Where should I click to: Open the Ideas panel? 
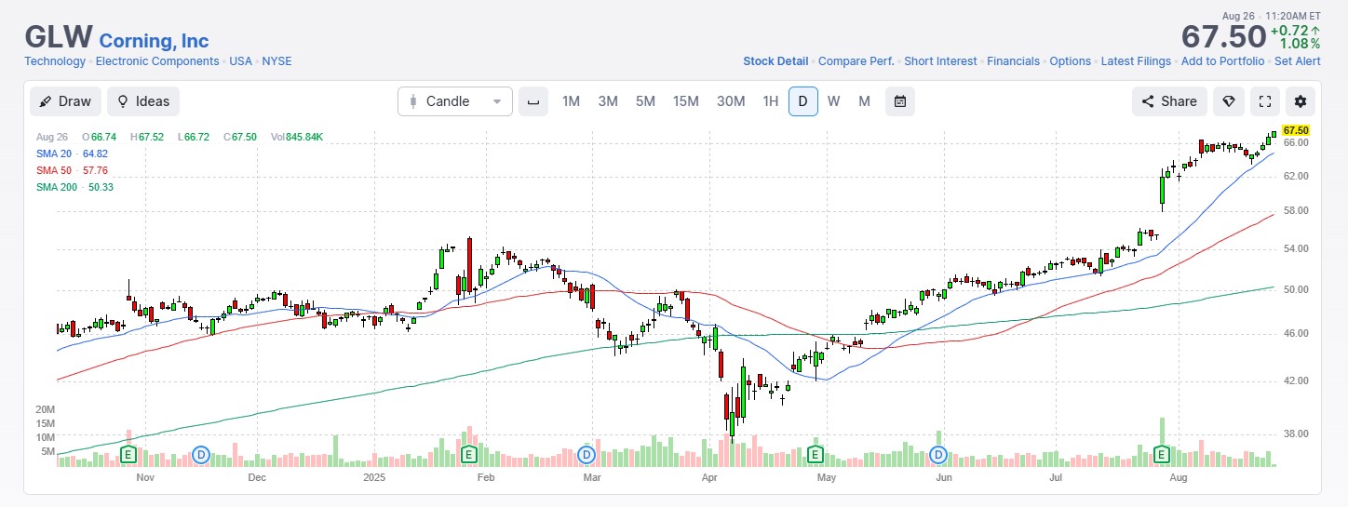click(x=143, y=101)
